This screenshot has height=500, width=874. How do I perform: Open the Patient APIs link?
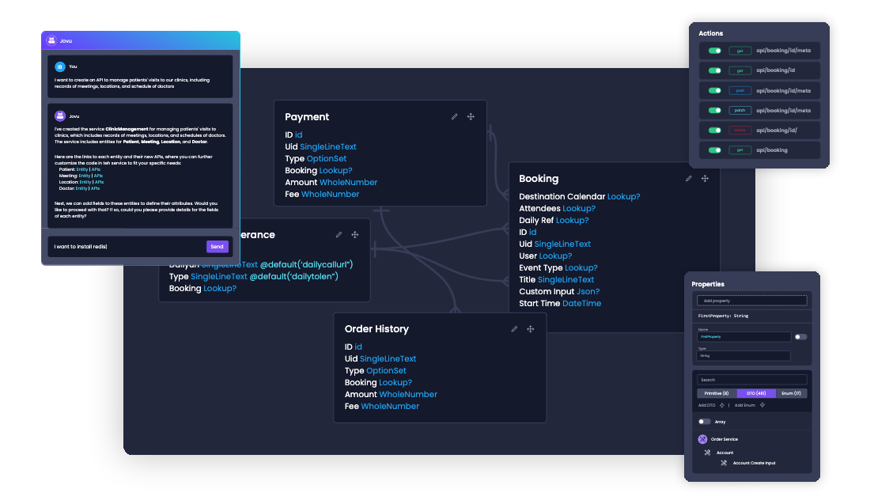[x=96, y=169]
